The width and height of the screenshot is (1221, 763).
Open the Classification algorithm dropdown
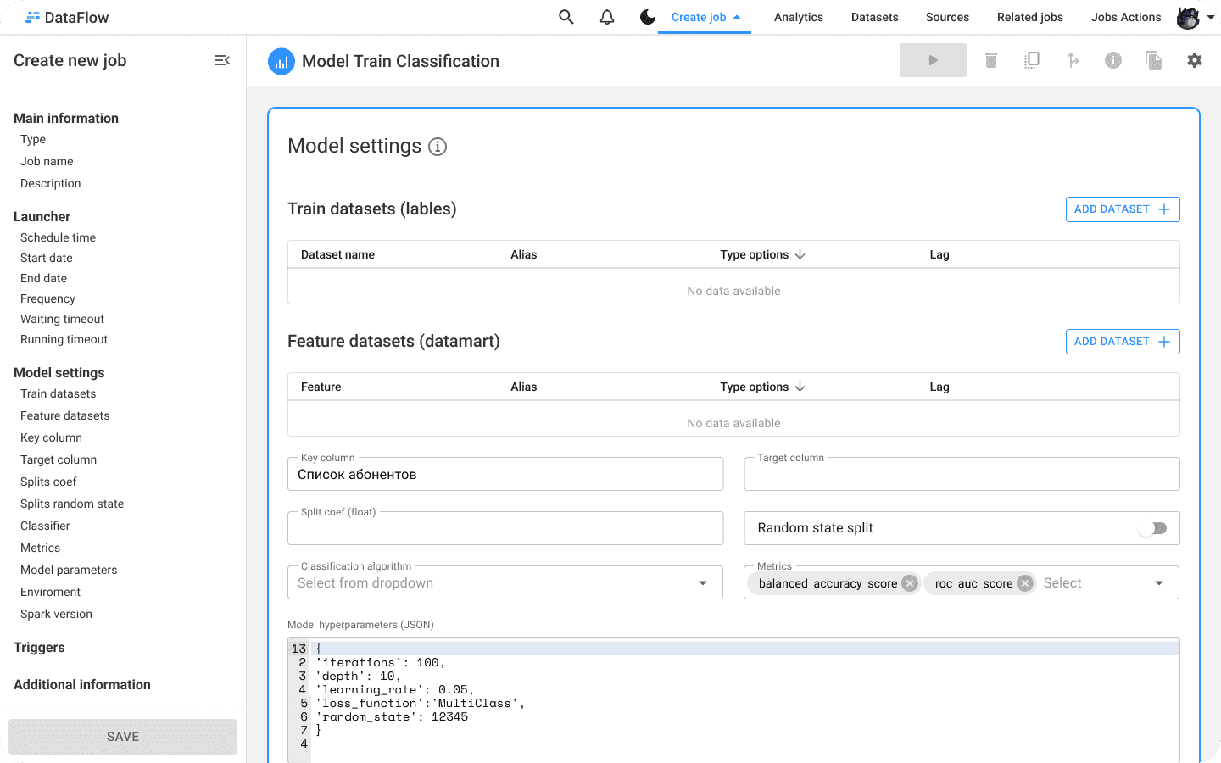[x=505, y=583]
